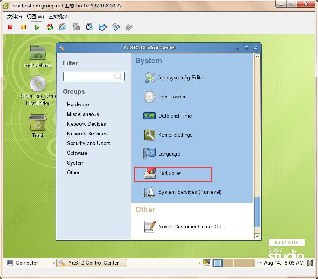318x279 pixels.
Task: Switch to the fourth workspace
Action: pyautogui.click(x=249, y=263)
